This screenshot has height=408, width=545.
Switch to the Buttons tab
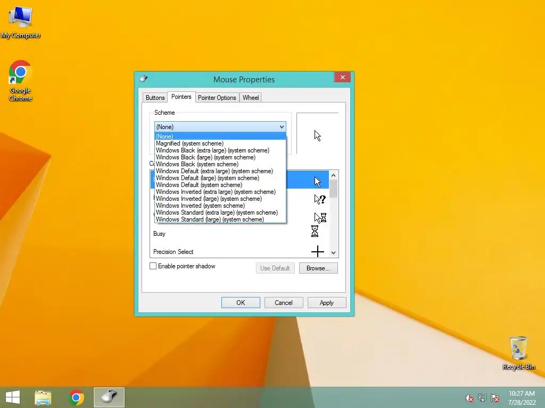(x=155, y=98)
